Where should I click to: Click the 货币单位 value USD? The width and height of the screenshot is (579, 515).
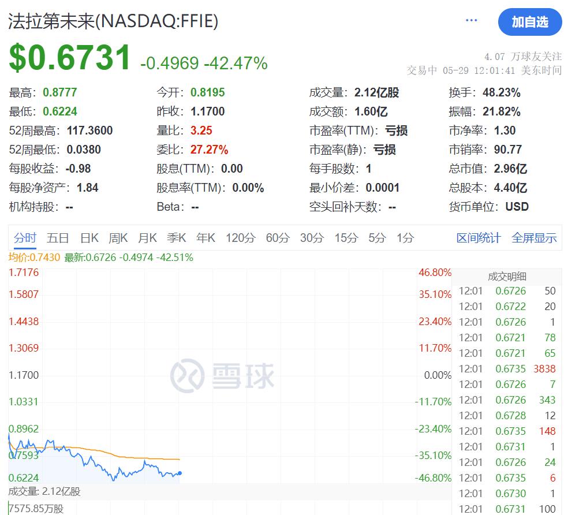click(517, 207)
